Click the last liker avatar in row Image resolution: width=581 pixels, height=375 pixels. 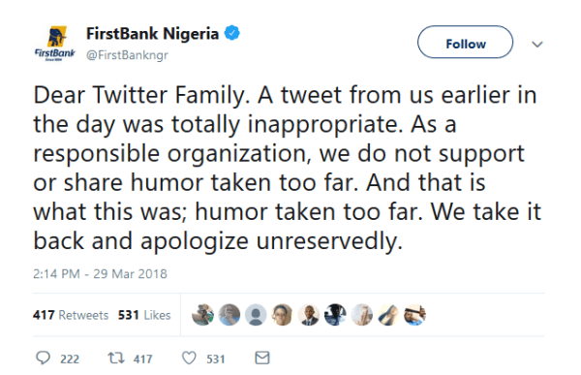414,315
